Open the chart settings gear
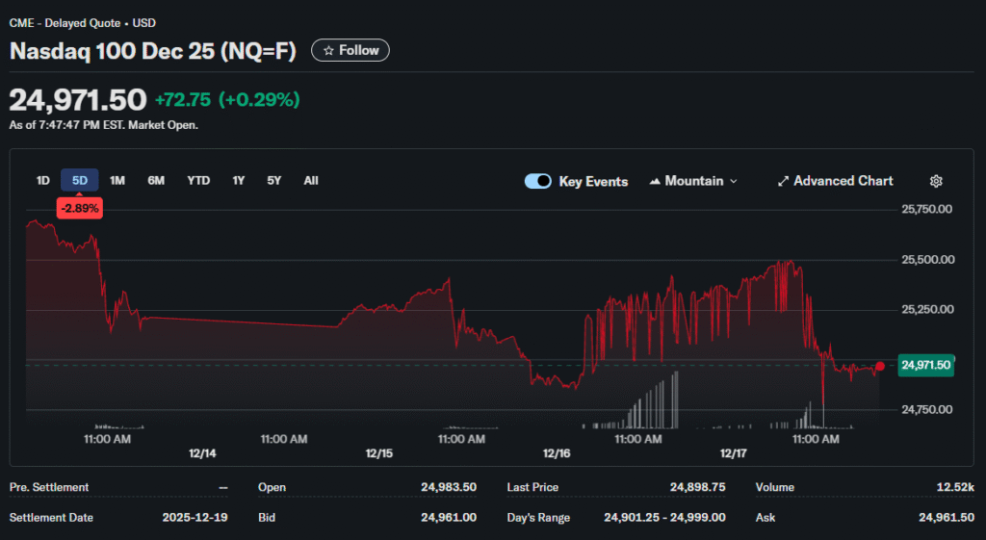Image resolution: width=986 pixels, height=540 pixels. [935, 181]
